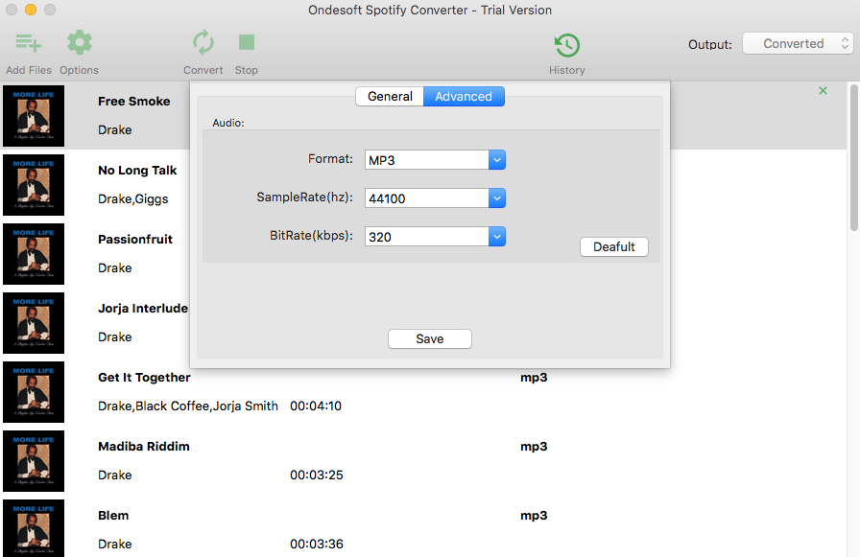The height and width of the screenshot is (557, 860).
Task: Open the Options gear icon
Action: (80, 43)
